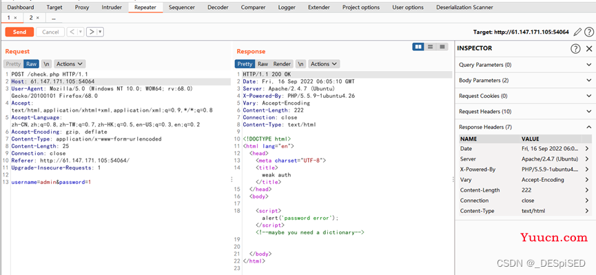Switch to the Proxy tab
596x275 pixels.
pyautogui.click(x=82, y=7)
